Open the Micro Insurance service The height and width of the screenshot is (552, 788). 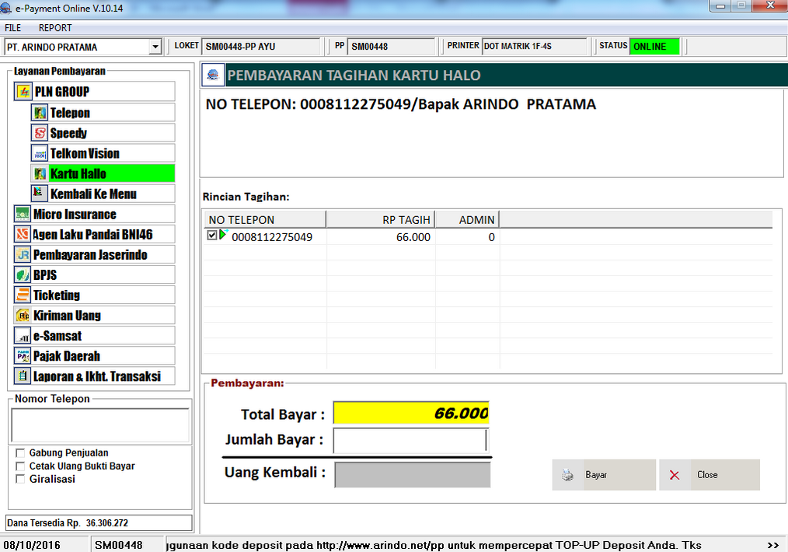(95, 214)
